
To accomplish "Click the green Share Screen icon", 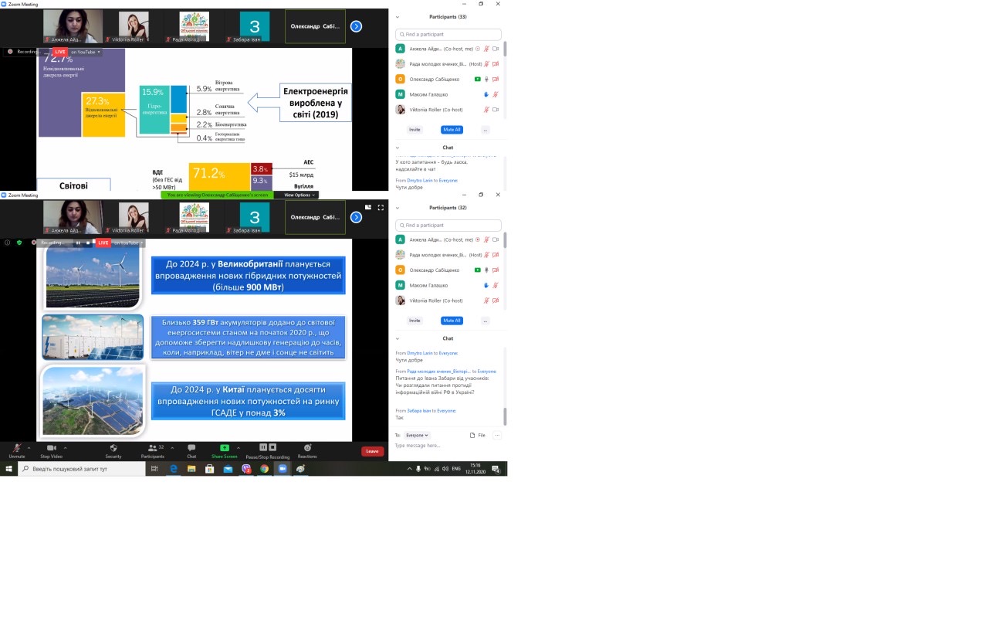I will (225, 447).
